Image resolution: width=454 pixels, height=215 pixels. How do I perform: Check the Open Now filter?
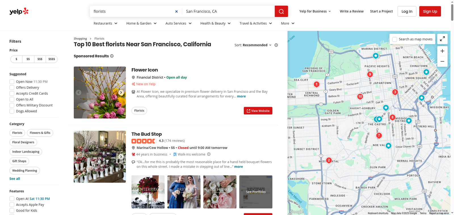click(x=12, y=82)
